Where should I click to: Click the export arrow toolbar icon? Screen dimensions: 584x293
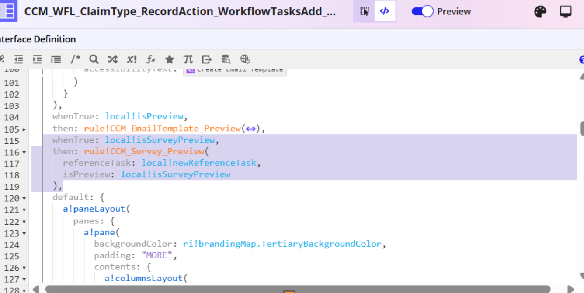pos(207,59)
